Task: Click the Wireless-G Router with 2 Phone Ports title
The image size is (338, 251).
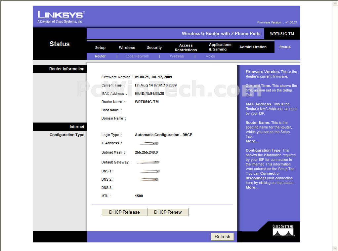Action: [x=221, y=34]
